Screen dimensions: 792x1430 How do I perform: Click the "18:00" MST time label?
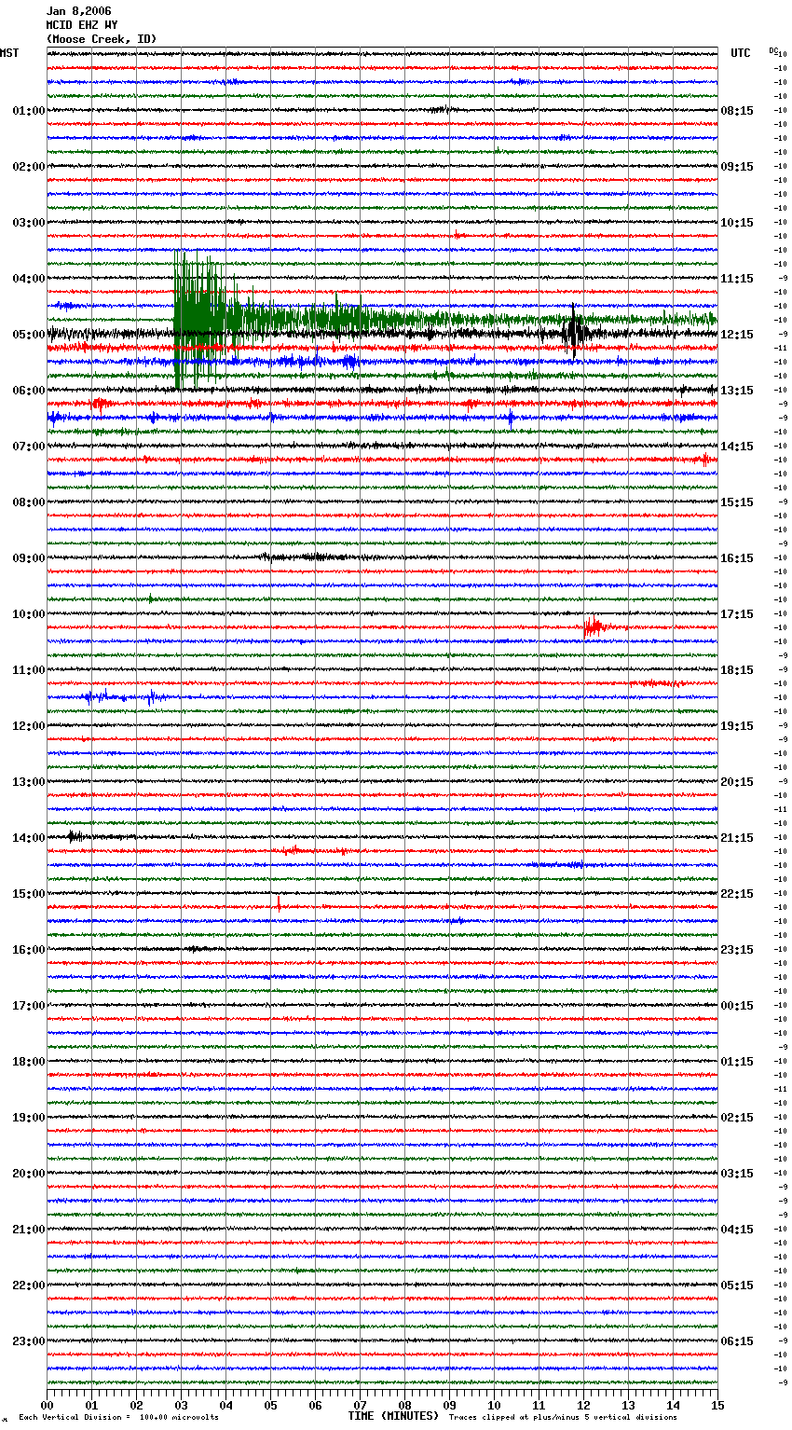coord(29,1062)
